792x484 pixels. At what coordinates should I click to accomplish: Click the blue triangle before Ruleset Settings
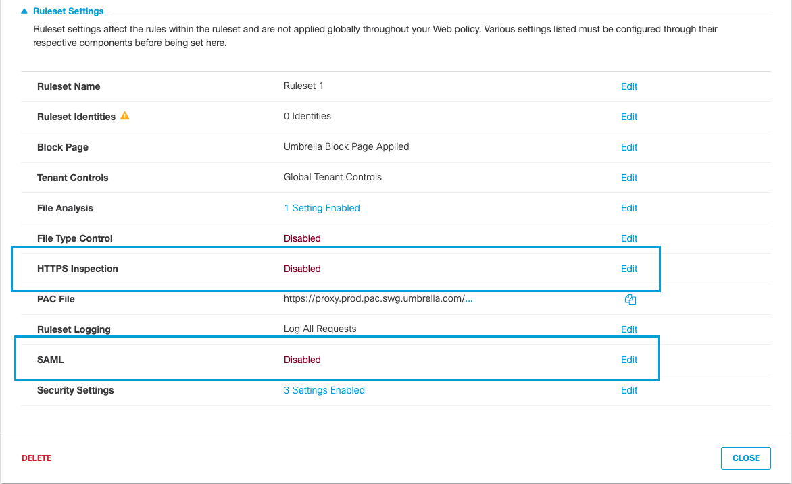[x=23, y=11]
